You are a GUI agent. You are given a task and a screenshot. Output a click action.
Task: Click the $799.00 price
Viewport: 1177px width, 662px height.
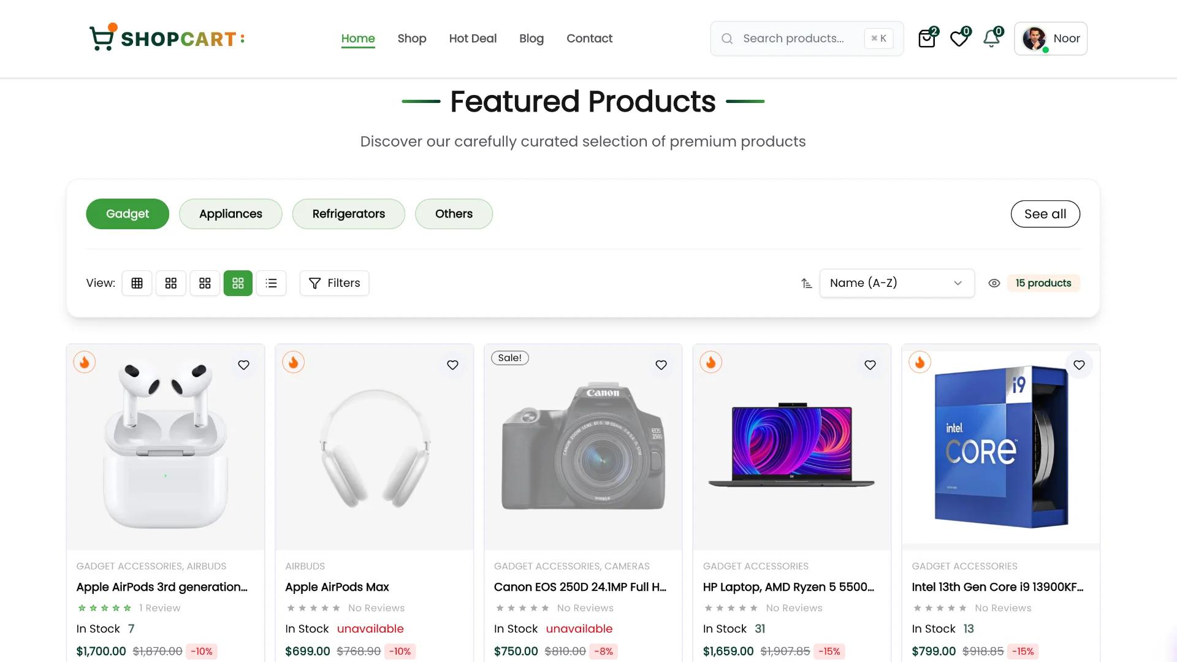tap(934, 652)
